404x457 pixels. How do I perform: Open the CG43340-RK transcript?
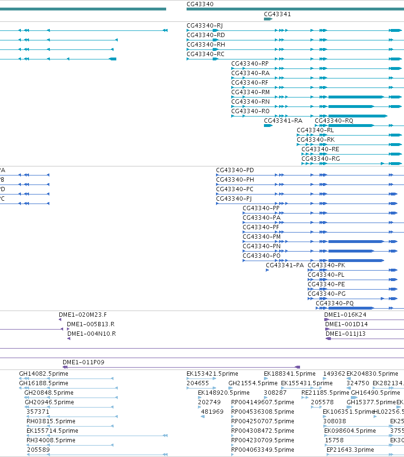pos(316,140)
